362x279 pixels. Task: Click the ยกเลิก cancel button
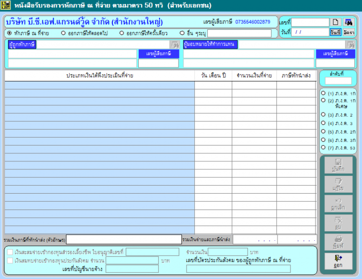coord(338,204)
